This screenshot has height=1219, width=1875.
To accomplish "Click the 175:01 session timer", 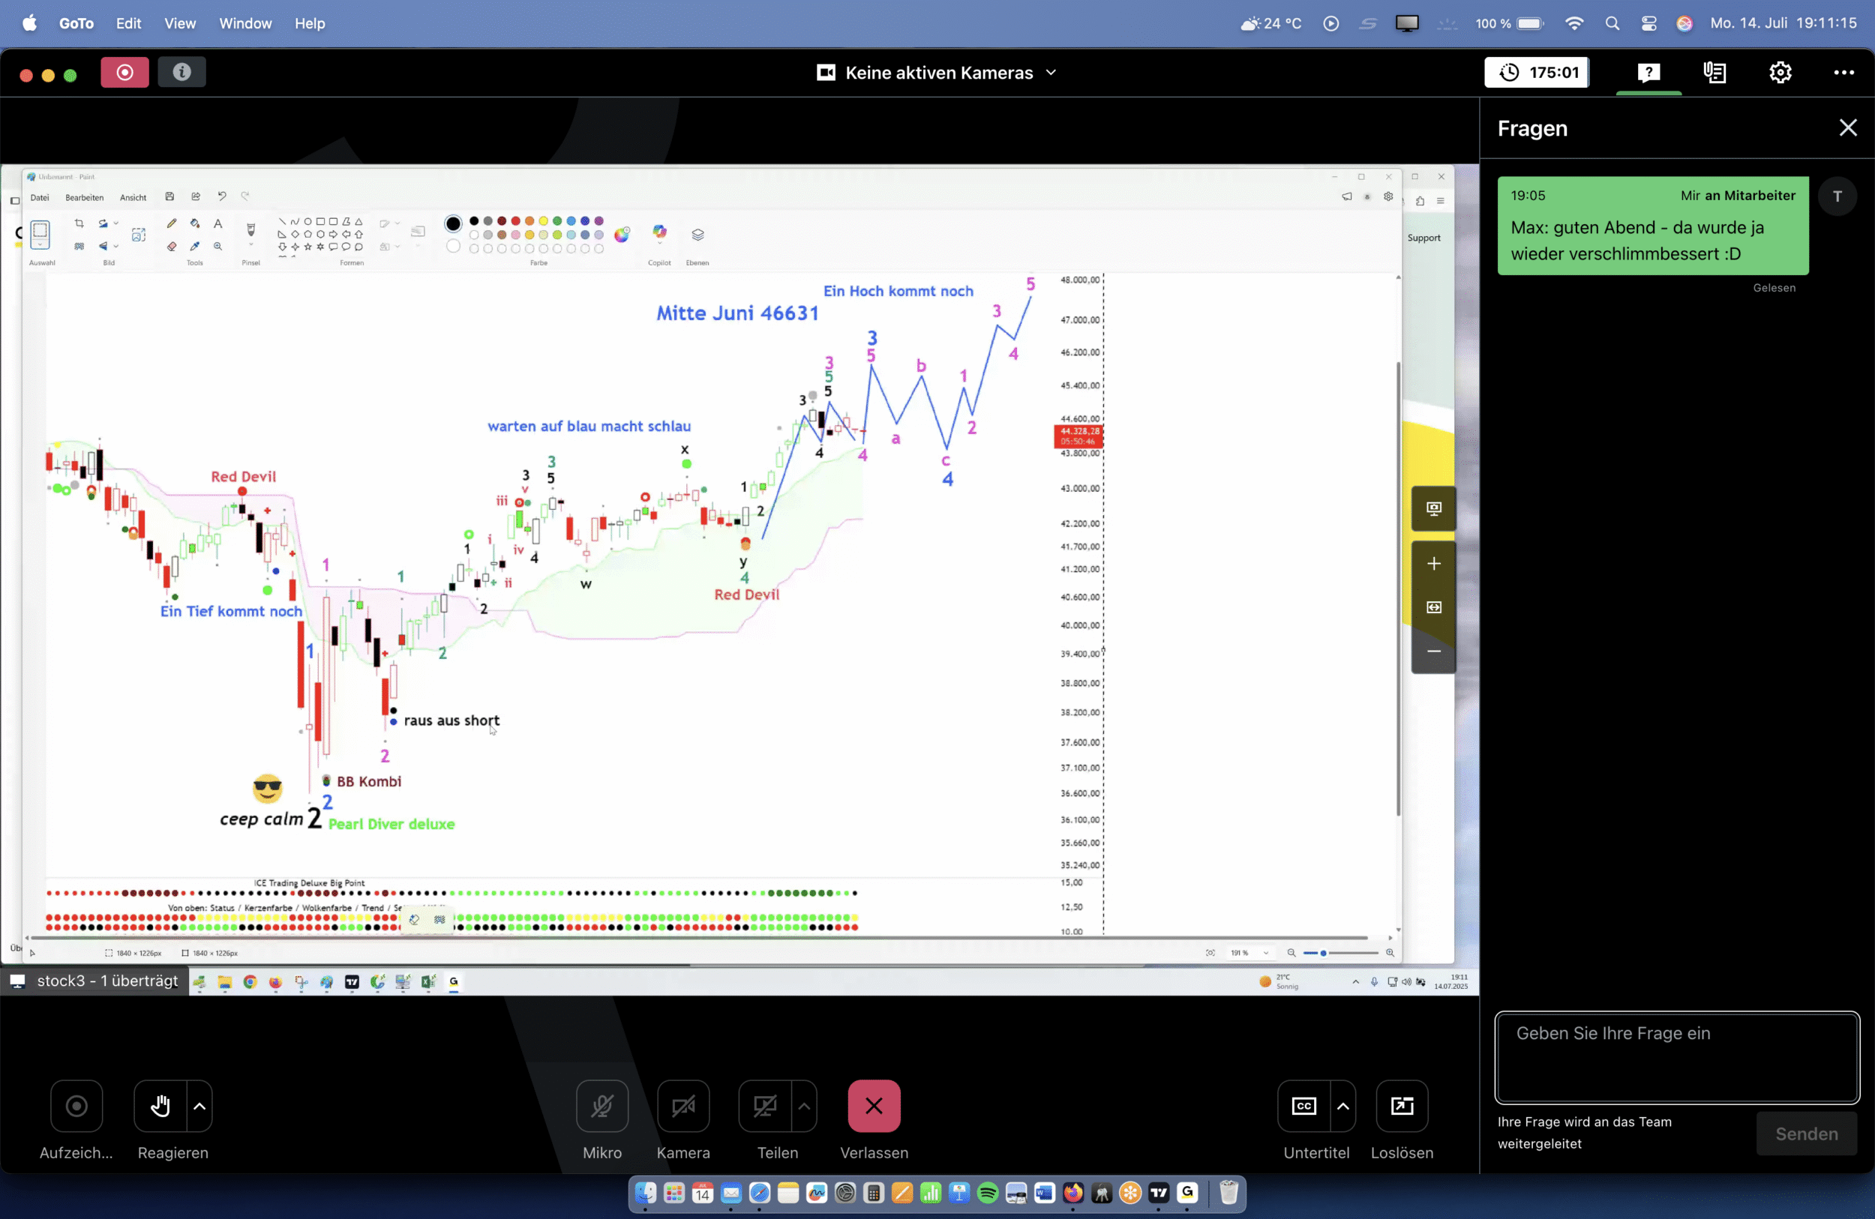I will (x=1537, y=73).
